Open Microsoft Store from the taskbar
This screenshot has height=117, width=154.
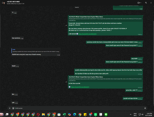[59, 114]
